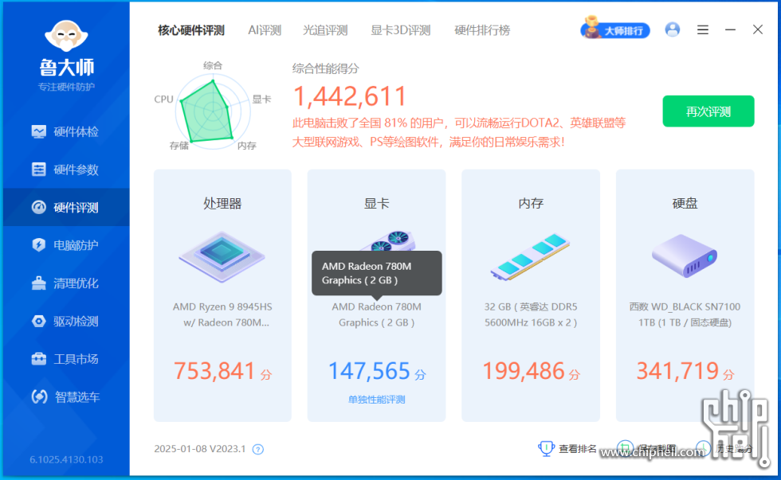Open 驱动检测 via its gear icon
The height and width of the screenshot is (480, 781).
[38, 321]
